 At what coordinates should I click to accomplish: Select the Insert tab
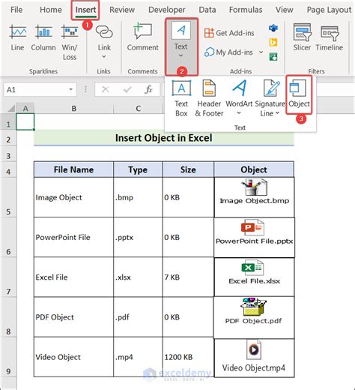coord(85,10)
